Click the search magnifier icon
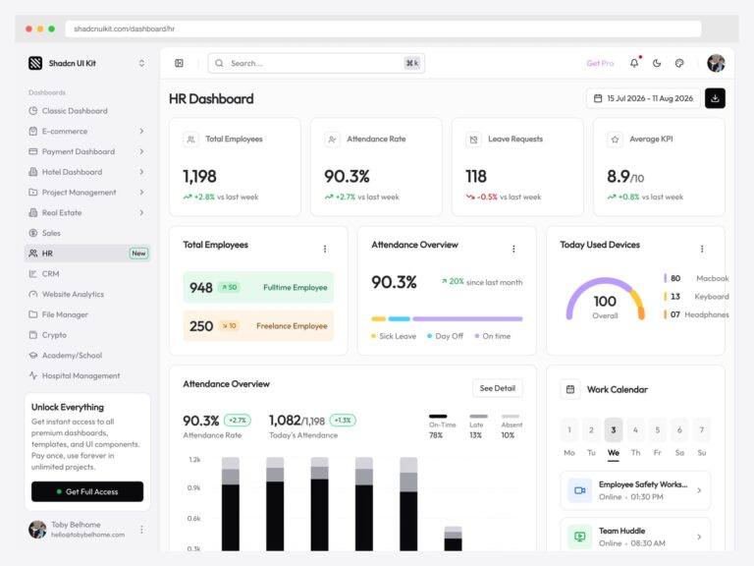This screenshot has height=566, width=754. click(x=219, y=63)
